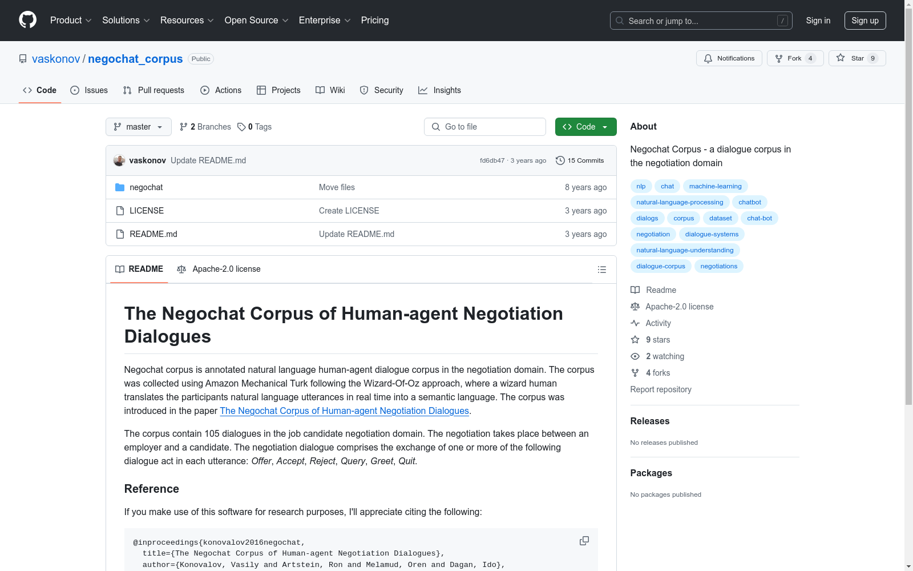Click the watching eye icon
The height and width of the screenshot is (571, 913).
(635, 356)
